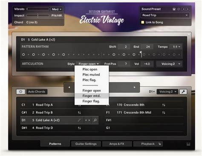Select next pattern arrow in D1 row
This screenshot has width=202, height=156.
tap(89, 120)
